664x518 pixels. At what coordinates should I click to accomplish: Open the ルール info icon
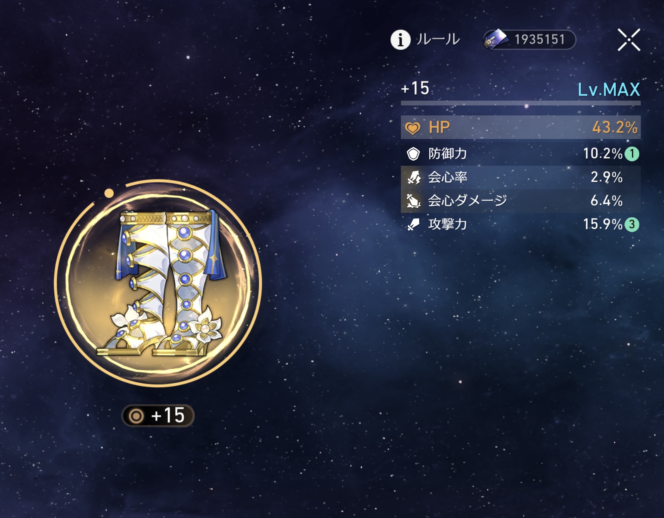(400, 40)
